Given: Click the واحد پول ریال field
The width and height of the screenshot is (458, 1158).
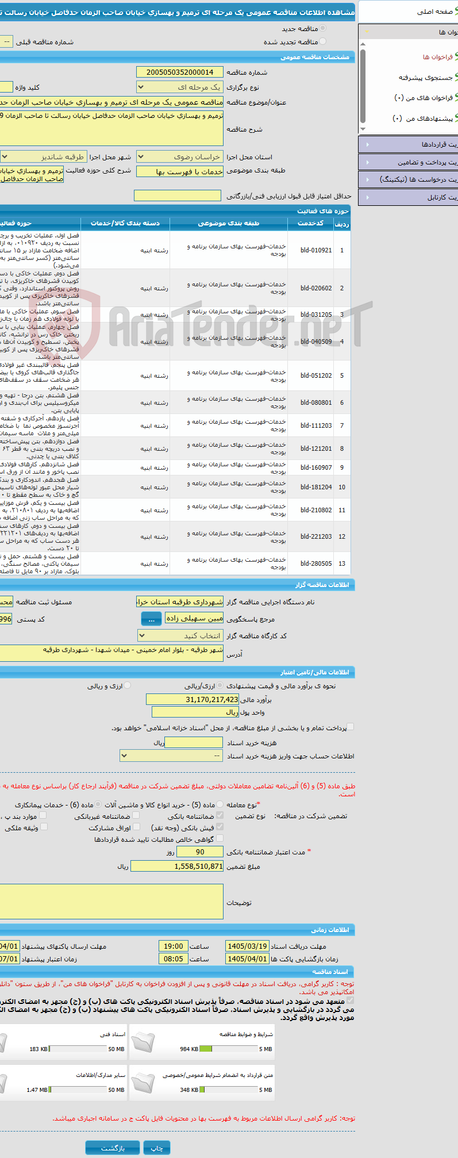Looking at the screenshot, I should (195, 712).
